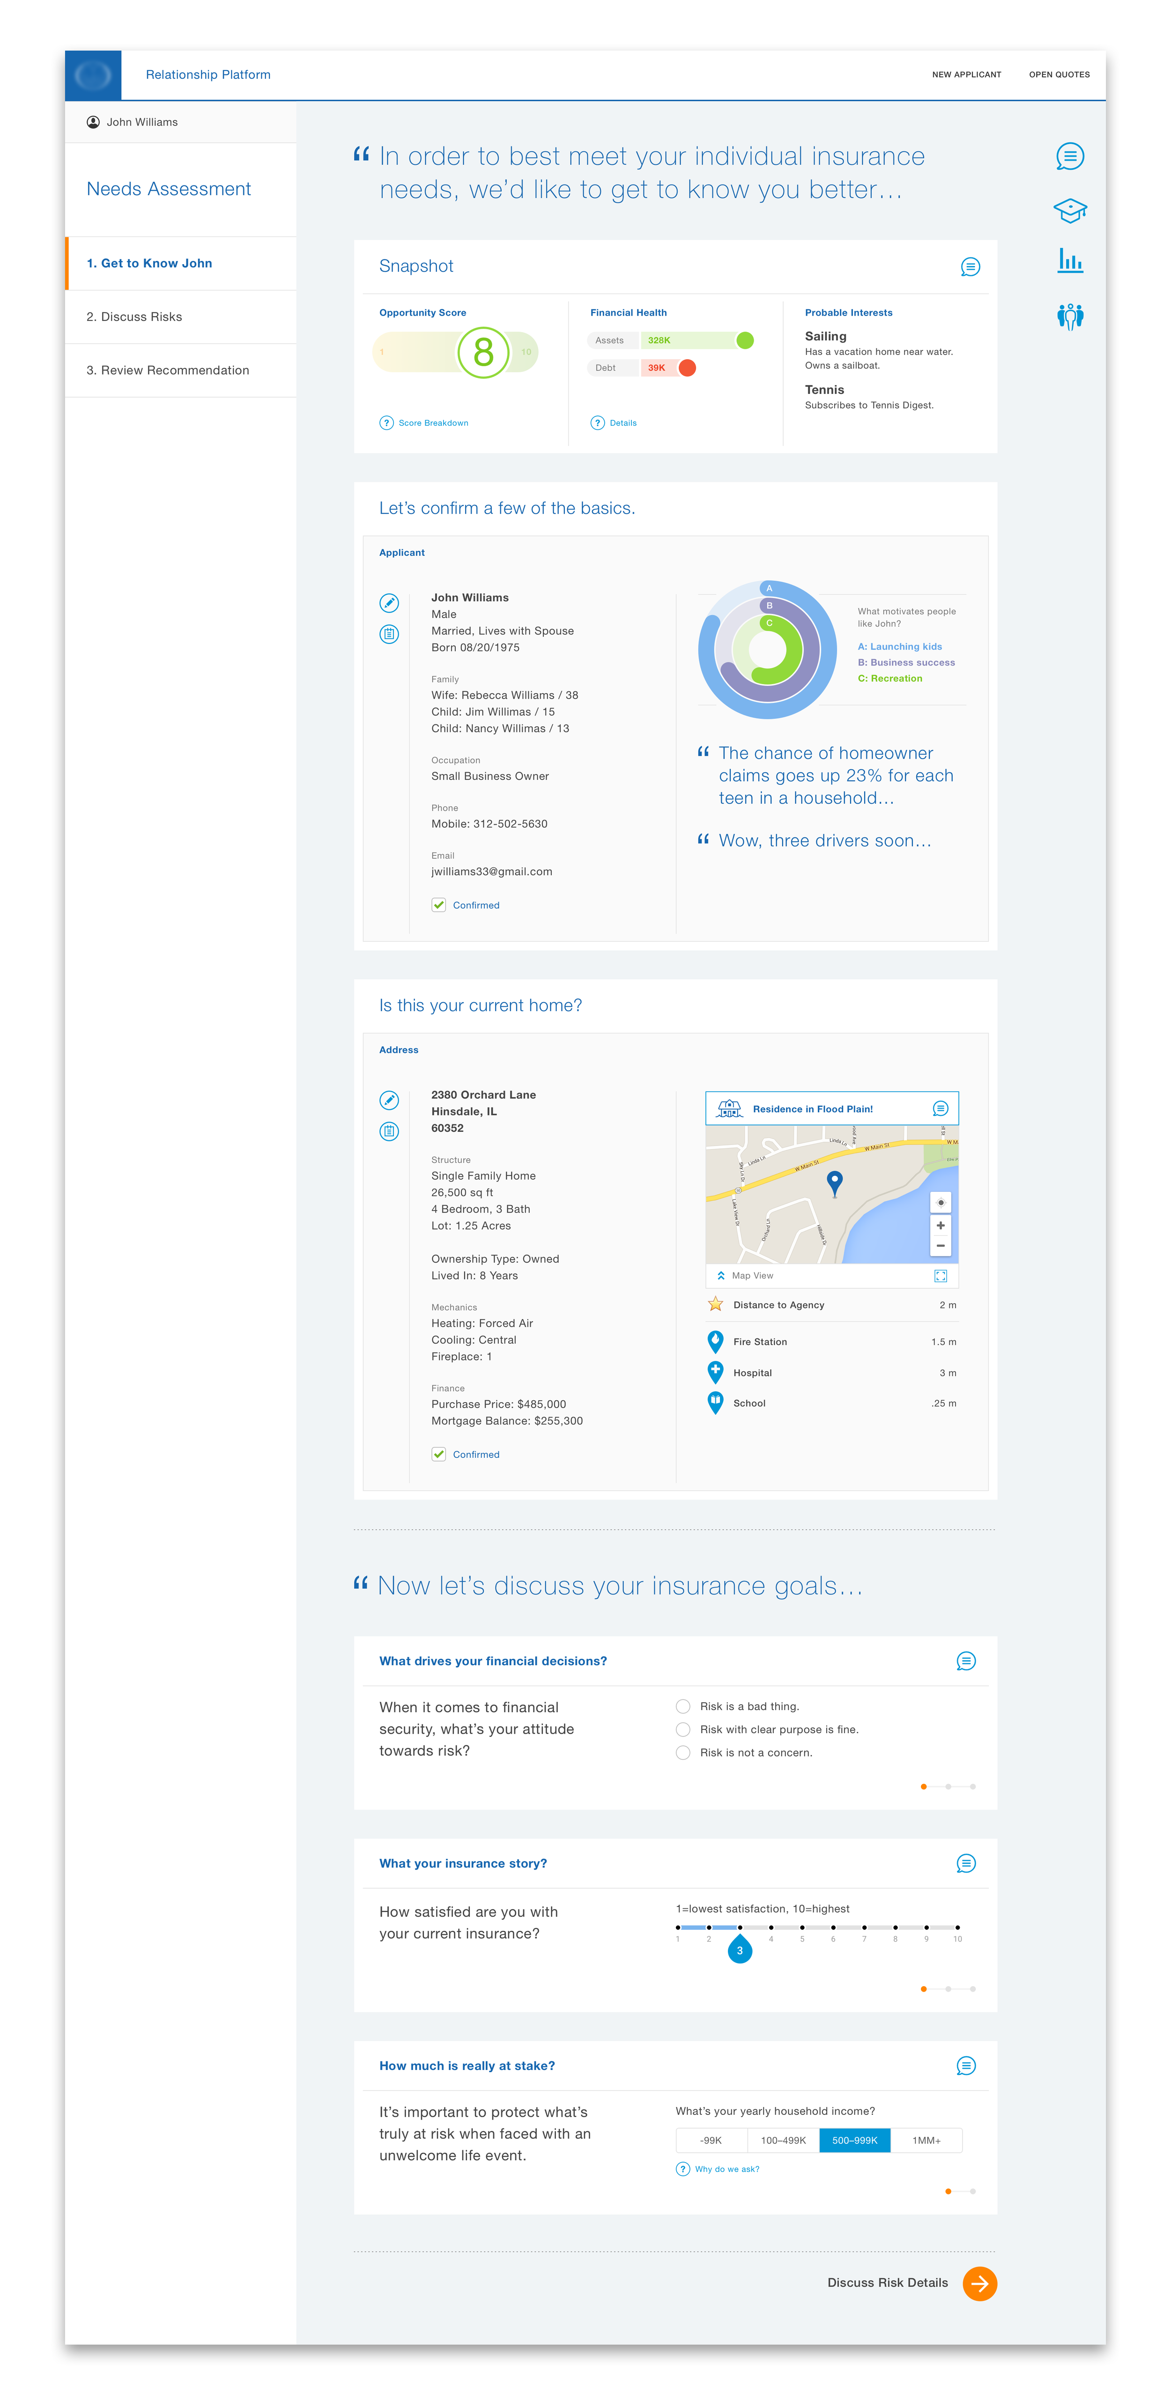The width and height of the screenshot is (1171, 2401).
Task: Open the comment icon in Snapshot panel
Action: 970,267
